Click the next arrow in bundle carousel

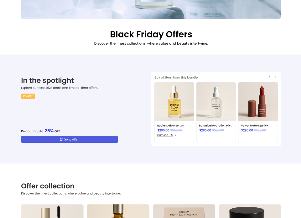point(276,77)
